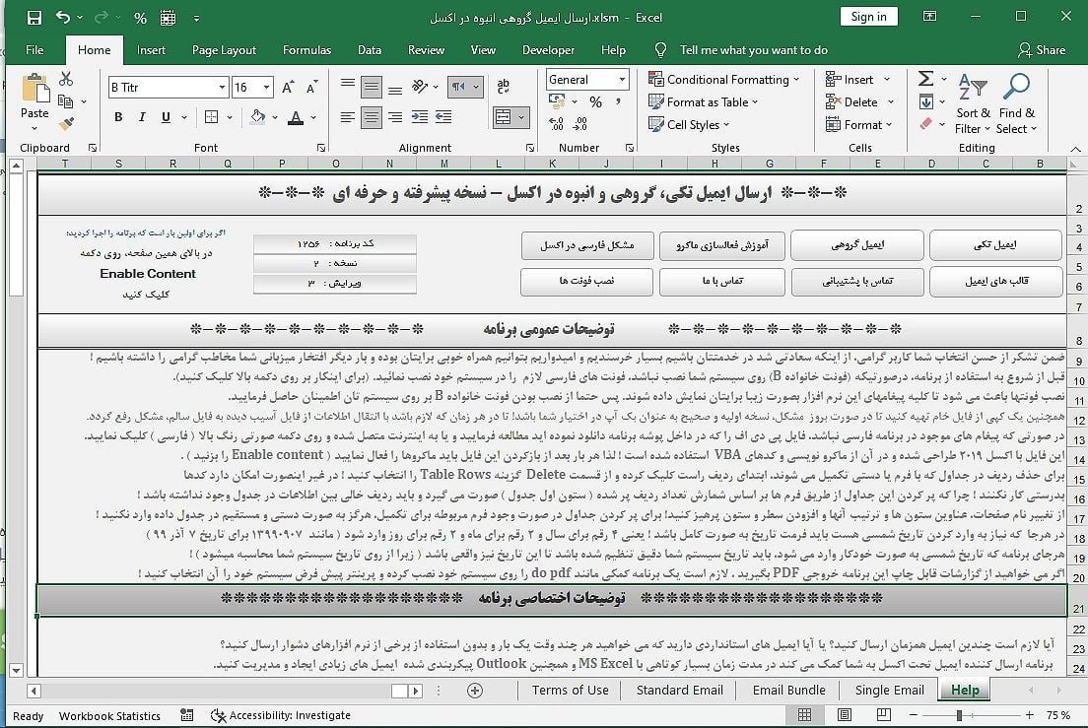1088x728 pixels.
Task: Click the Wrap Text icon
Action: [503, 86]
